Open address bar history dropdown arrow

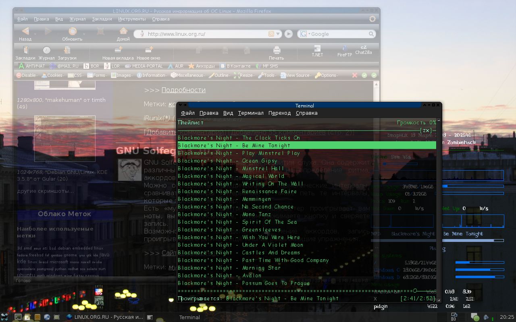[278, 34]
